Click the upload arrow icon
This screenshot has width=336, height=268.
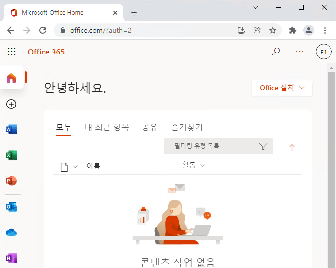tap(292, 147)
